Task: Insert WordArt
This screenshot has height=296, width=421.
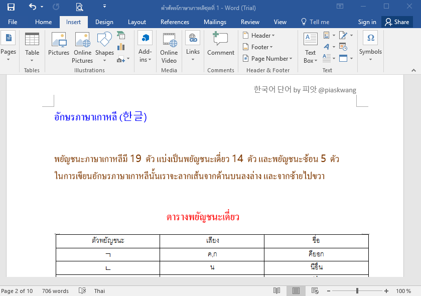Action: click(x=329, y=47)
